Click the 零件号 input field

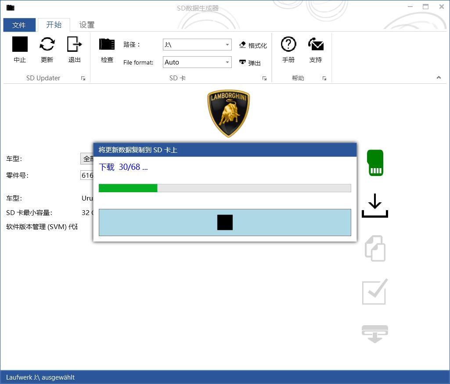[86, 175]
